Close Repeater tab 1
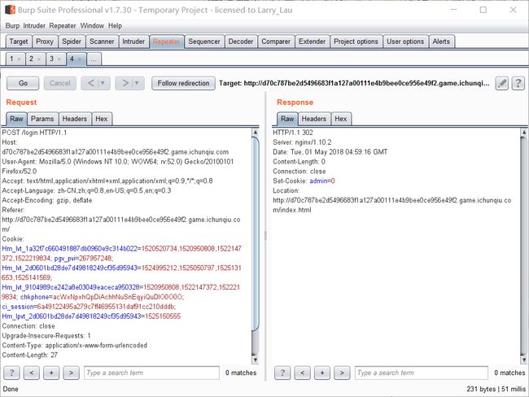The width and height of the screenshot is (529, 397). pos(20,59)
